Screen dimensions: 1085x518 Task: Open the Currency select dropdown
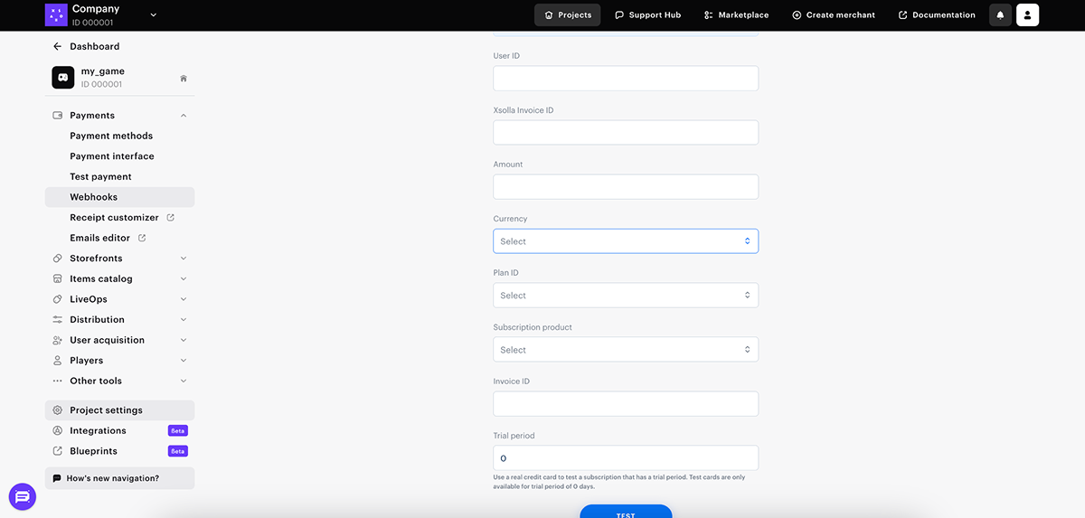[625, 241]
